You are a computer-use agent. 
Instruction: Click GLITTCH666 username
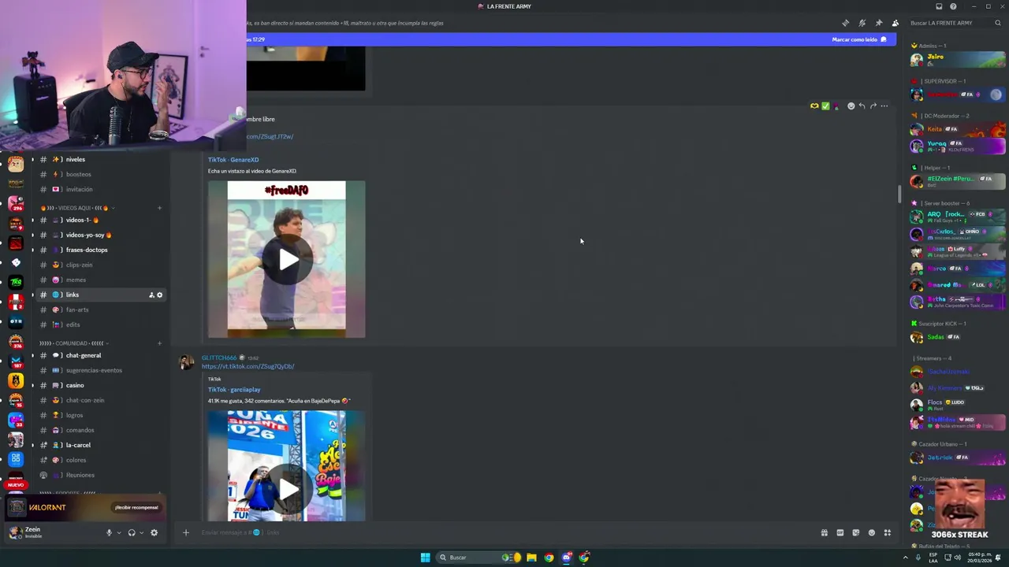(x=219, y=358)
